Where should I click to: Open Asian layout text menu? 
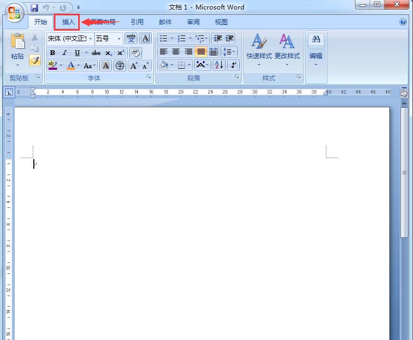tap(202, 65)
